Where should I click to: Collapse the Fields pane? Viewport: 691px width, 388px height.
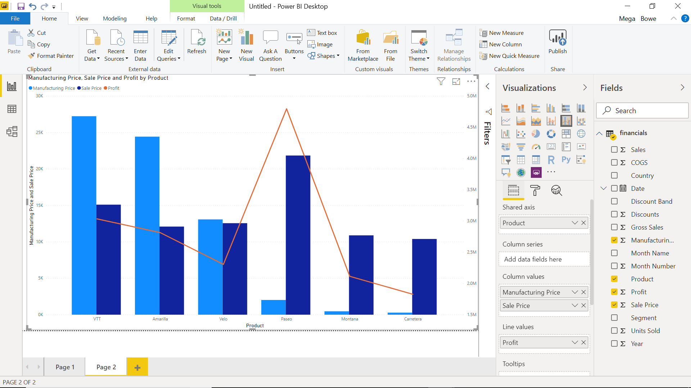coord(682,88)
